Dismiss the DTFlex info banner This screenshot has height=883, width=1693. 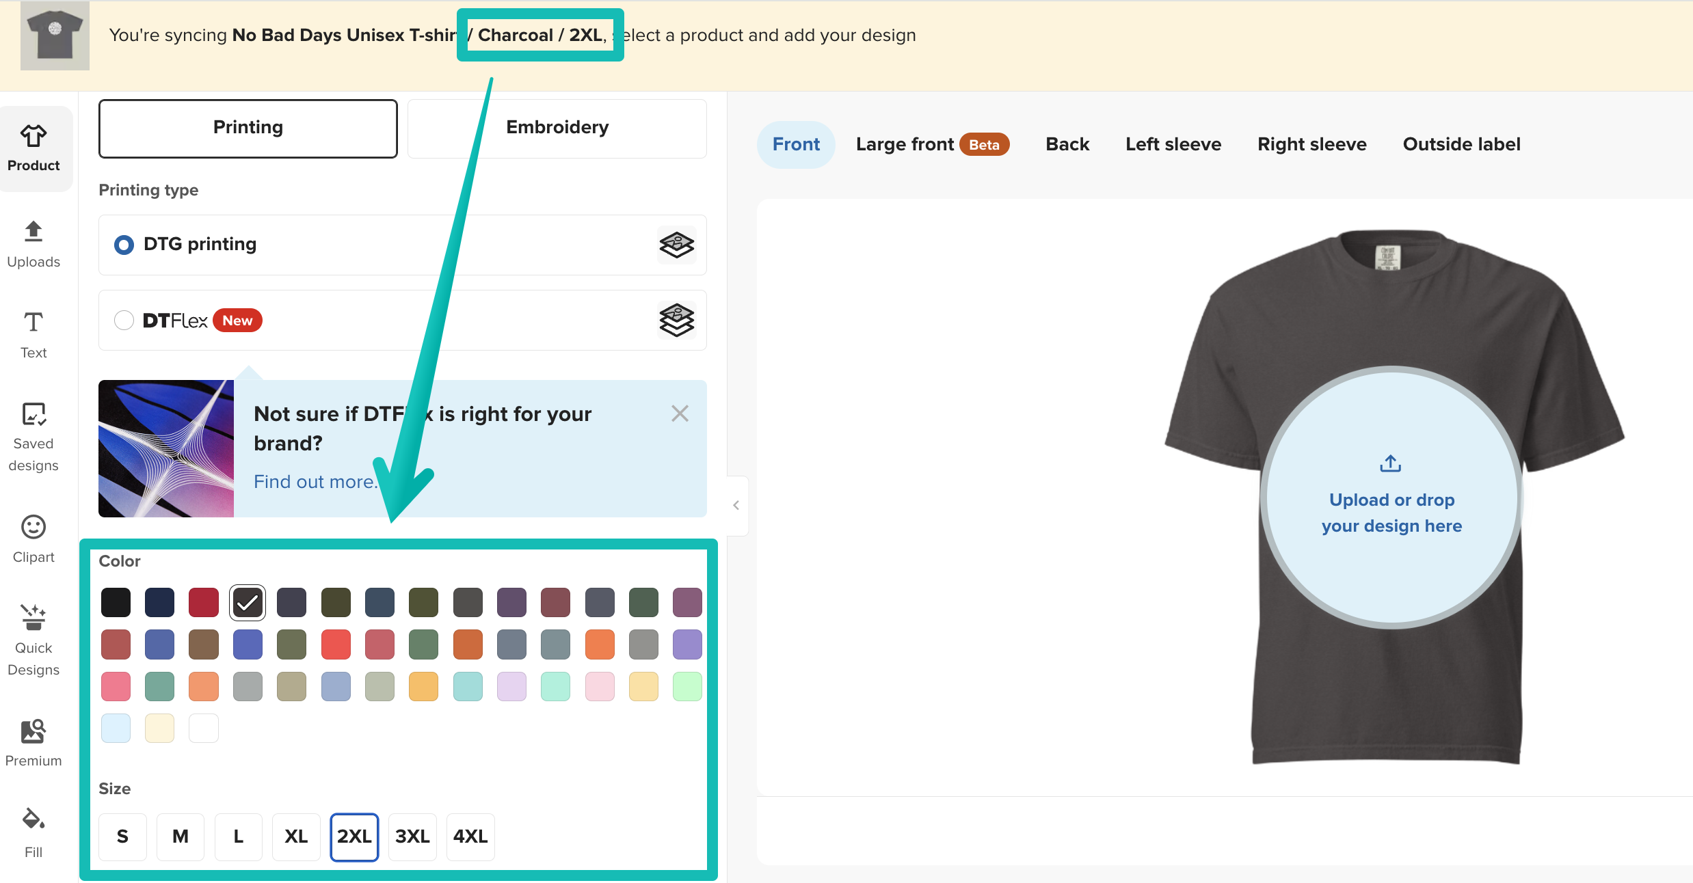click(x=680, y=413)
